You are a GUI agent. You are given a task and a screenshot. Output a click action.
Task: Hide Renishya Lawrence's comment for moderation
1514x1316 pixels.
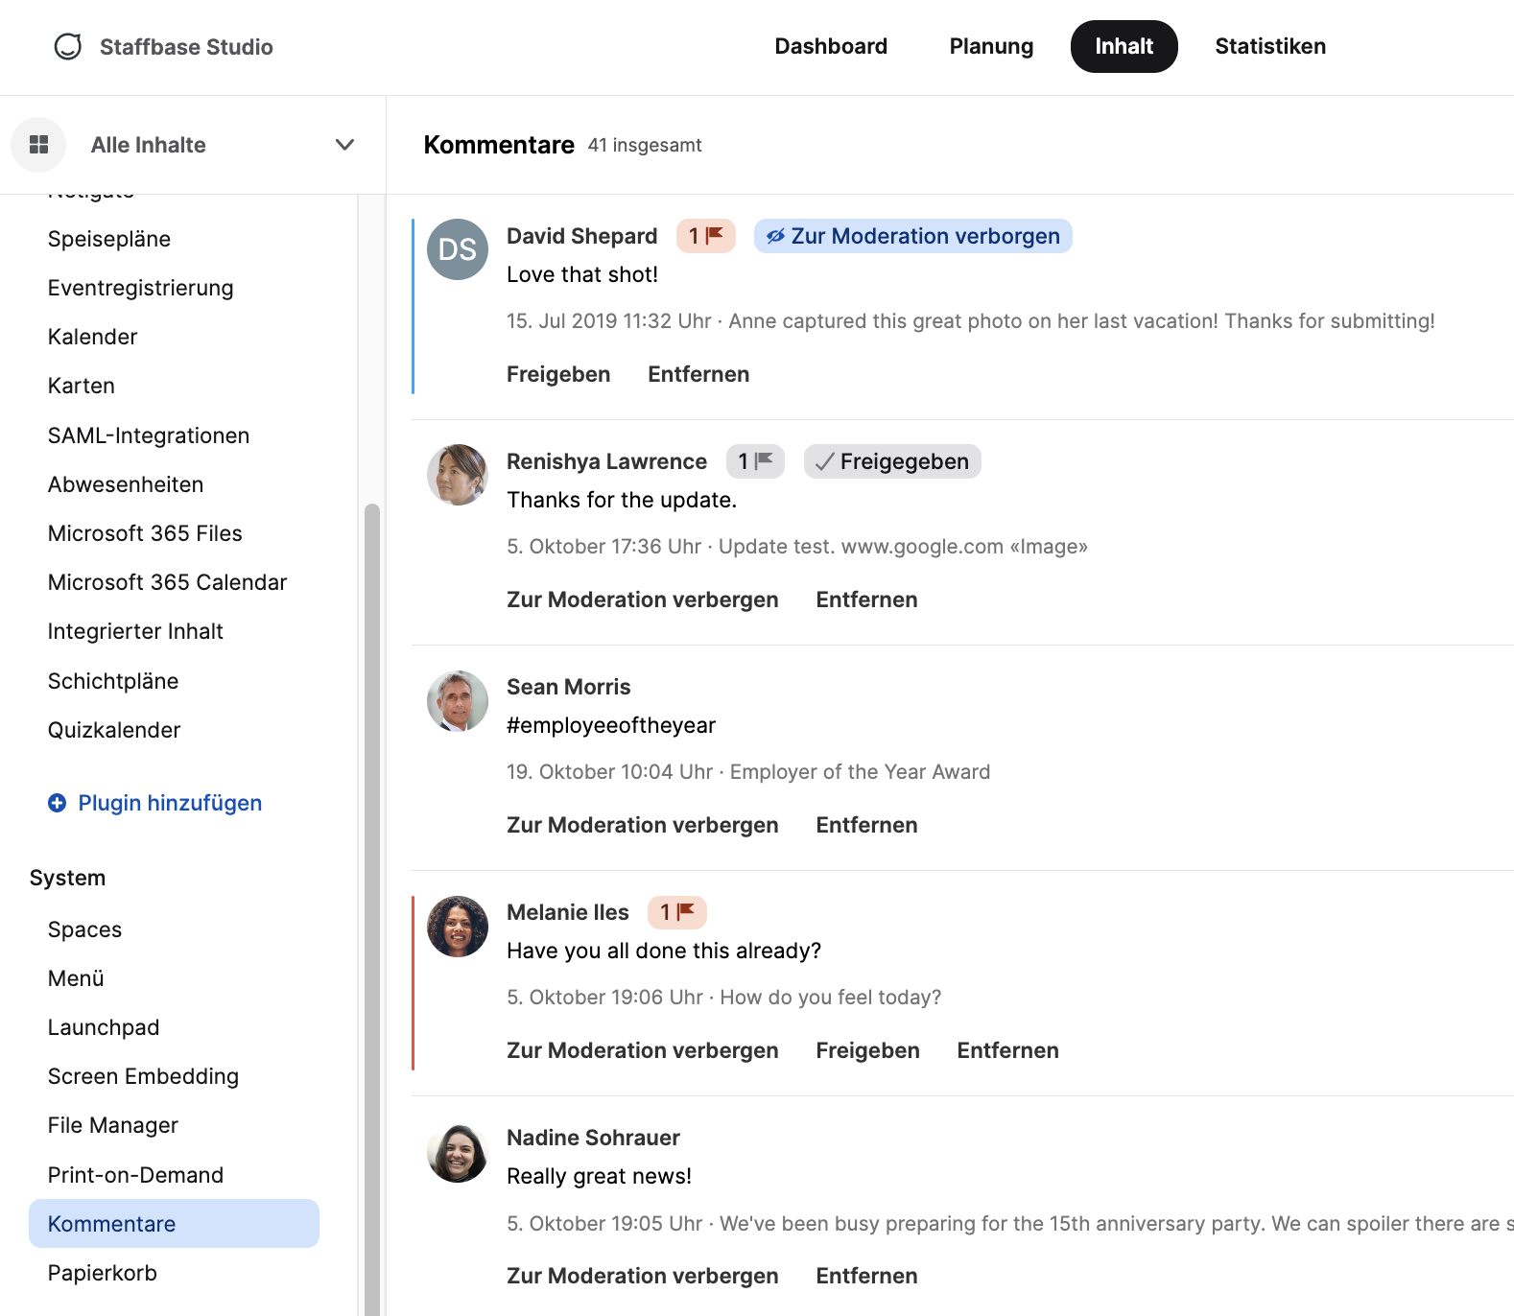pyautogui.click(x=643, y=599)
